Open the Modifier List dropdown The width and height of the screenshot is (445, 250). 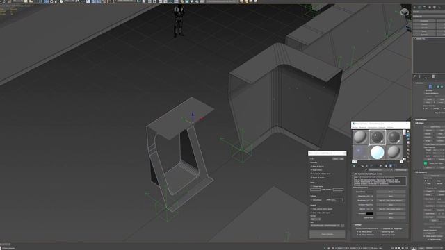point(429,16)
